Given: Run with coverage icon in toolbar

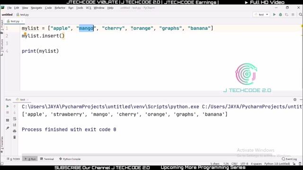Looking at the screenshot, I should 286,15.
